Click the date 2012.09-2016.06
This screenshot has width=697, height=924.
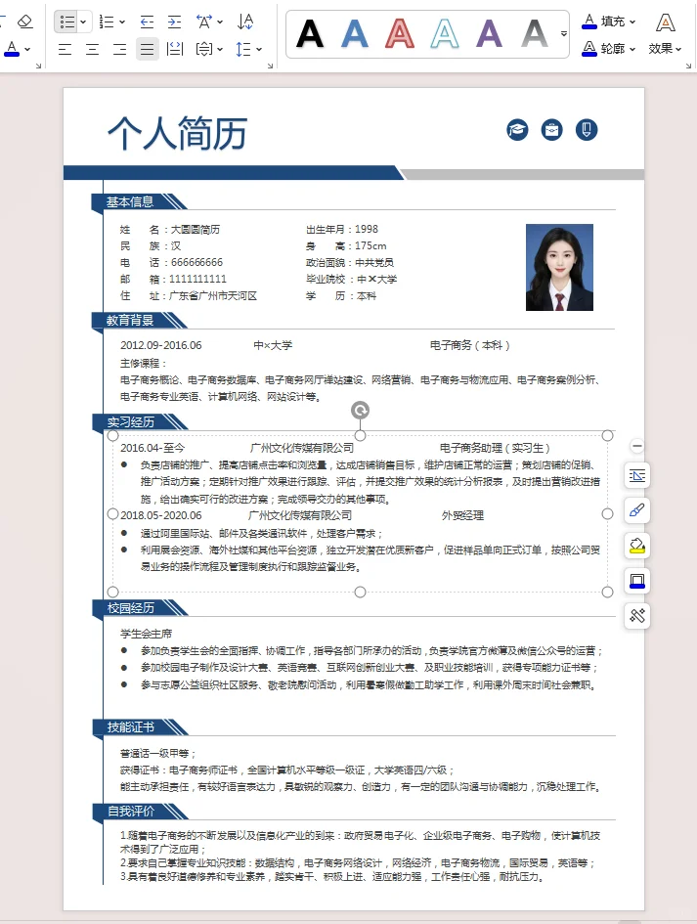161,345
